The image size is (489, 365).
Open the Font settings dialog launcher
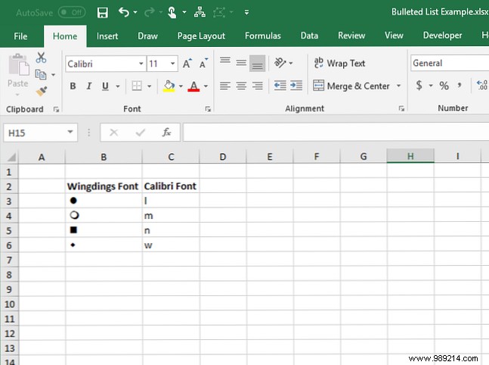pos(208,109)
